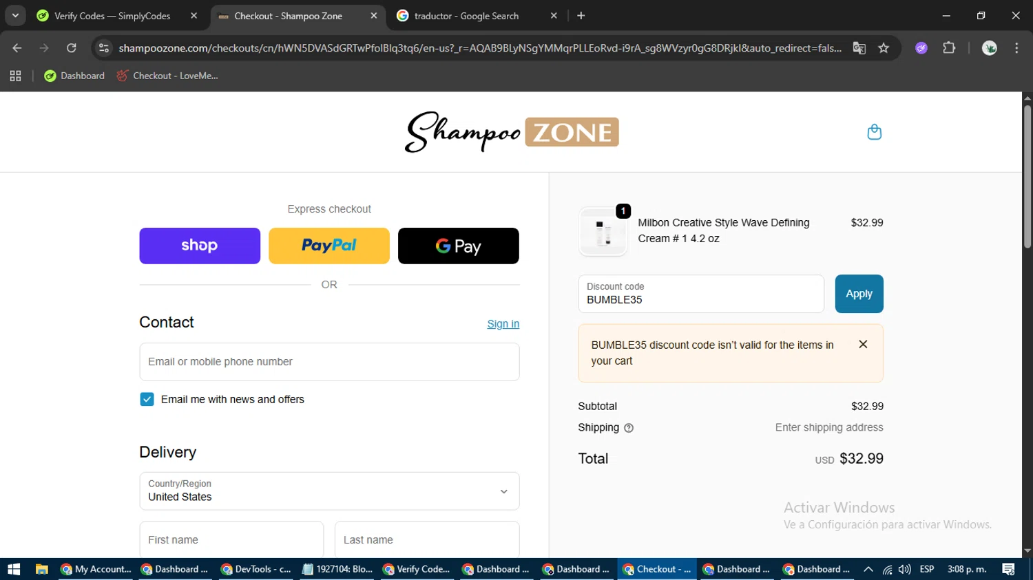Dismiss the BUMBLE35 invalid code alert
This screenshot has width=1033, height=580.
pyautogui.click(x=863, y=344)
